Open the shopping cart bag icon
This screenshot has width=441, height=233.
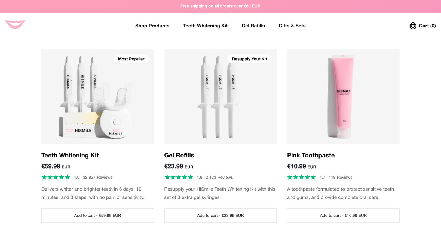coord(413,26)
